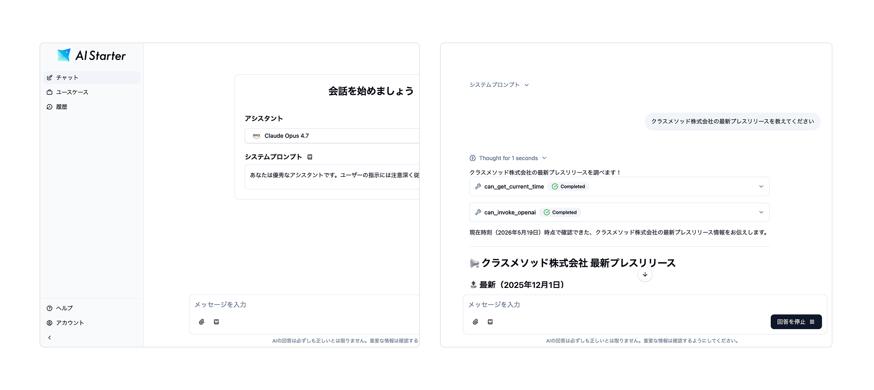Screen dimensions: 874x390
Task: Click the user message bubble about クラスメソッド
Action: pos(733,121)
